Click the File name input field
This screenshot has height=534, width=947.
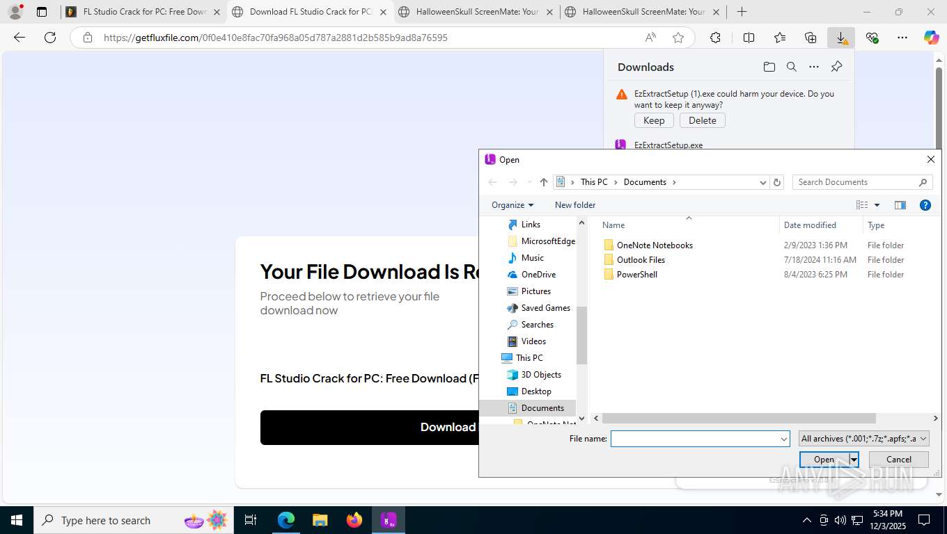tap(695, 439)
